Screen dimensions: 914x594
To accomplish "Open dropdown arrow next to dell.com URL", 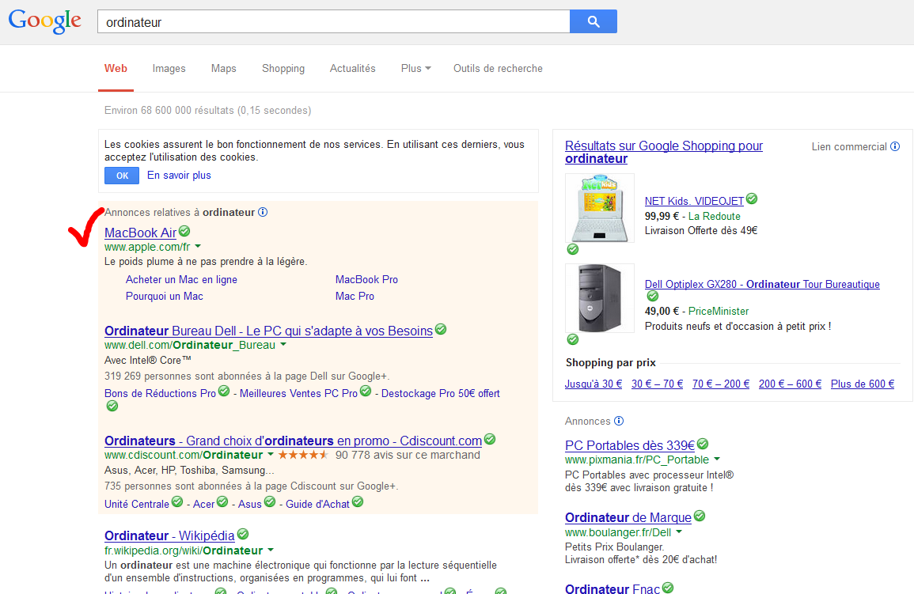I will pyautogui.click(x=283, y=345).
